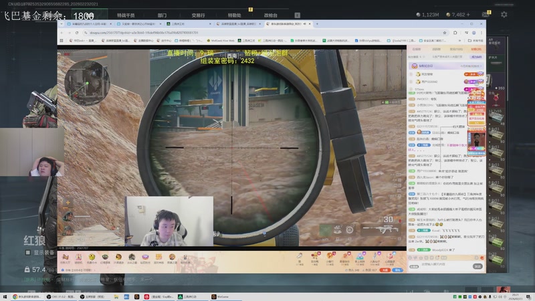Click the browser forward arrow
The image size is (535, 301).
click(x=70, y=33)
